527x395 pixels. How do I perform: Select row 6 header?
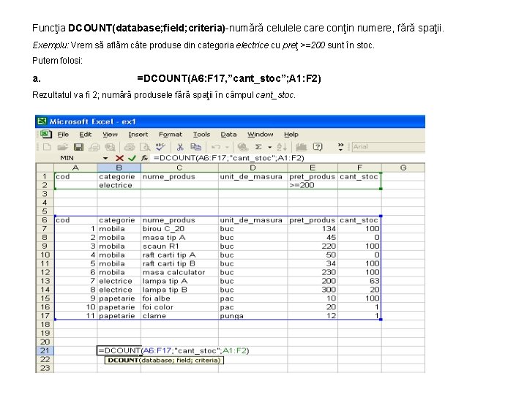coord(45,220)
